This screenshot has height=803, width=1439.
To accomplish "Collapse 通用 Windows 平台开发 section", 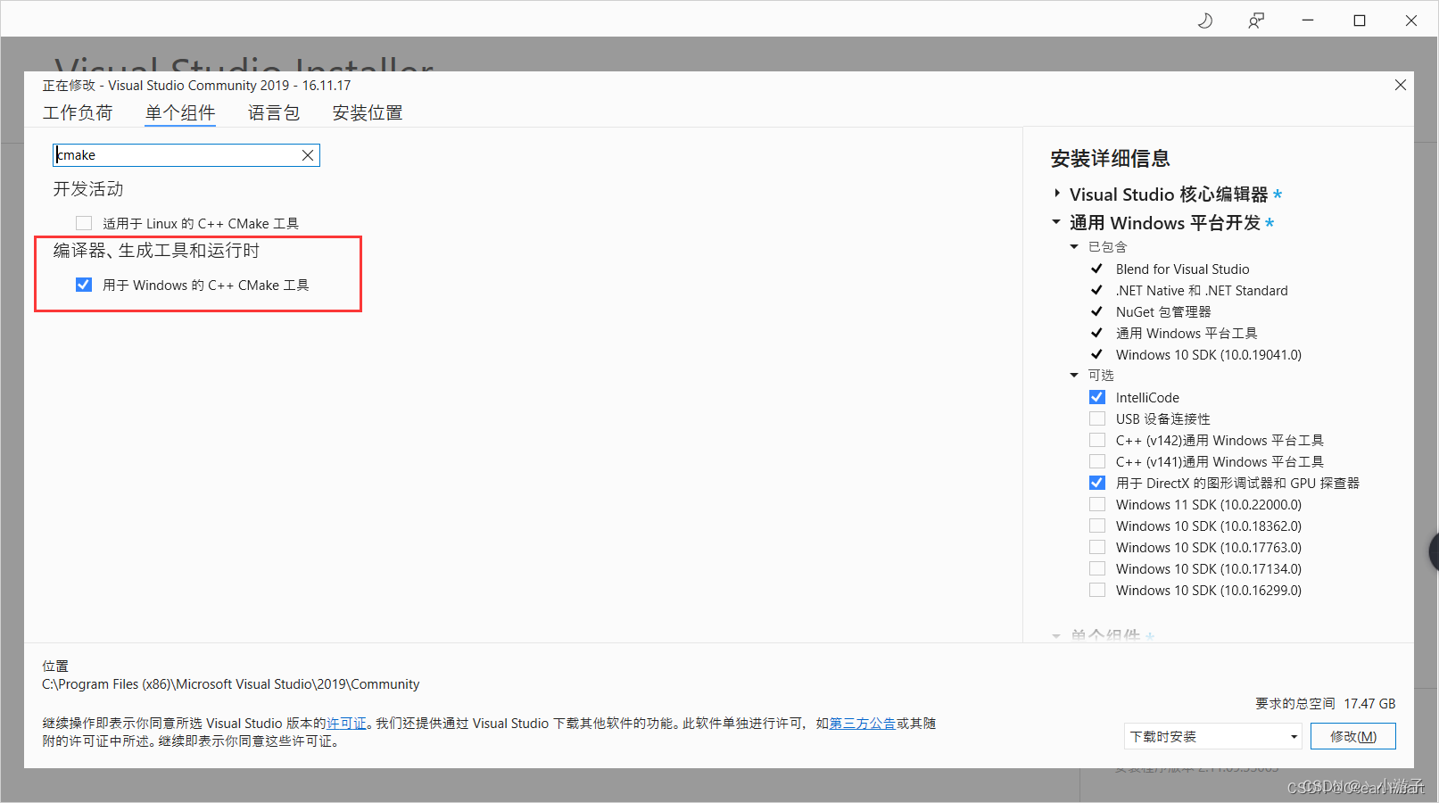I will coord(1056,222).
